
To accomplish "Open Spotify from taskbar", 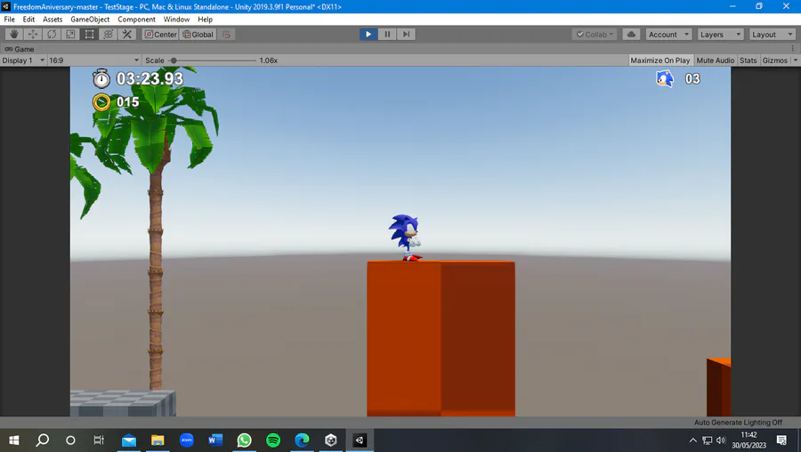I will (273, 440).
